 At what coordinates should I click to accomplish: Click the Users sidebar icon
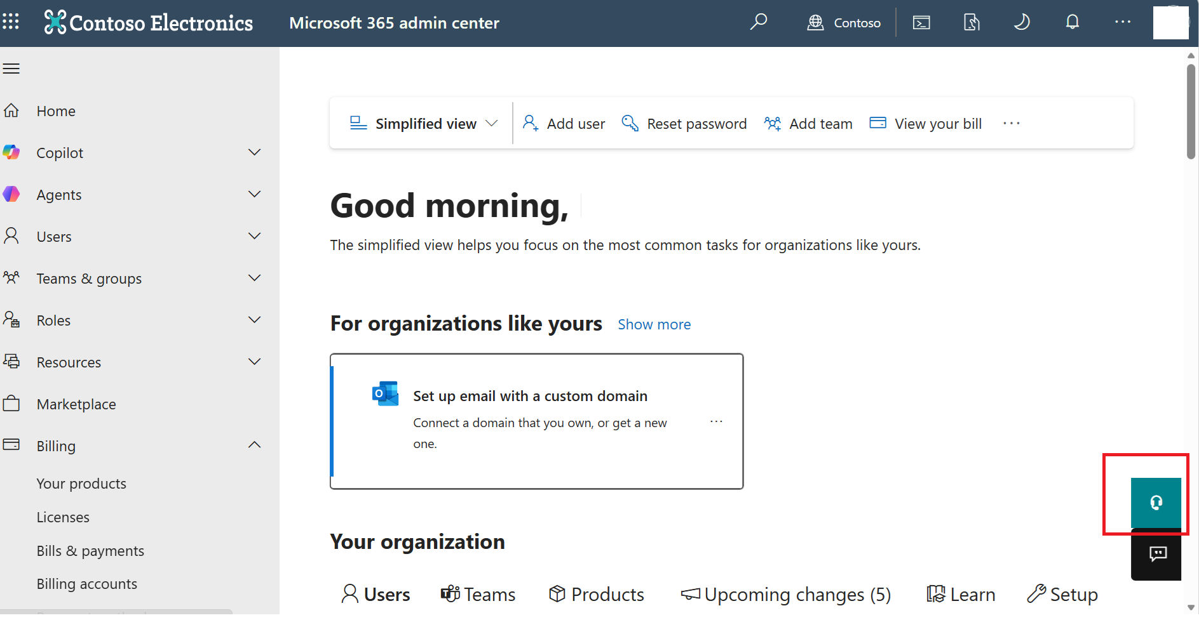coord(11,236)
